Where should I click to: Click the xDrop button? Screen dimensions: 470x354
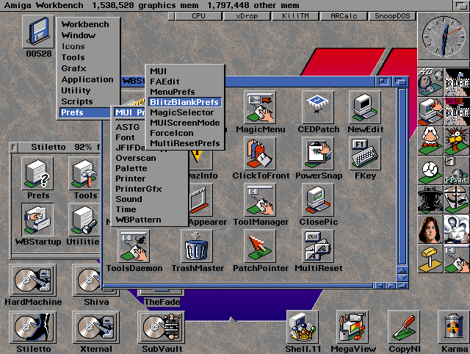click(x=247, y=16)
